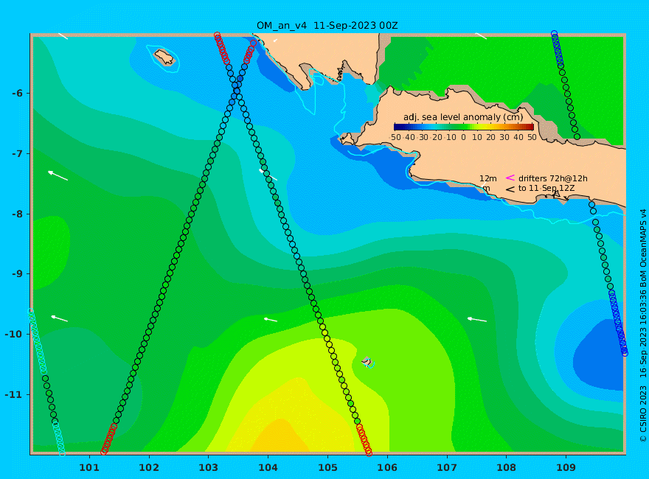Click the black arrow legend icon
The width and height of the screenshot is (649, 479).
point(510,189)
